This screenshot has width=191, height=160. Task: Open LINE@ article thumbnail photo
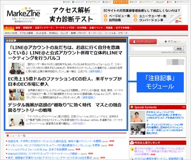point(17,68)
